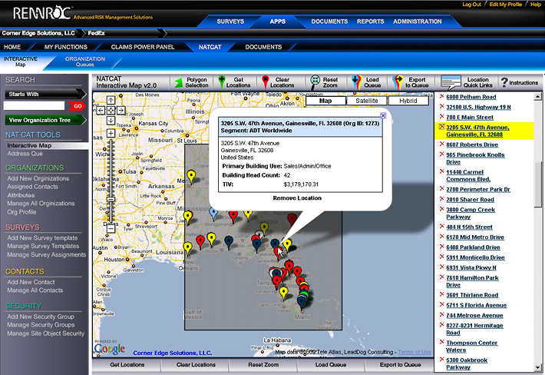Viewport: 545px width, 375px height.
Task: Click bottom Reset Zoom button
Action: pyautogui.click(x=263, y=365)
